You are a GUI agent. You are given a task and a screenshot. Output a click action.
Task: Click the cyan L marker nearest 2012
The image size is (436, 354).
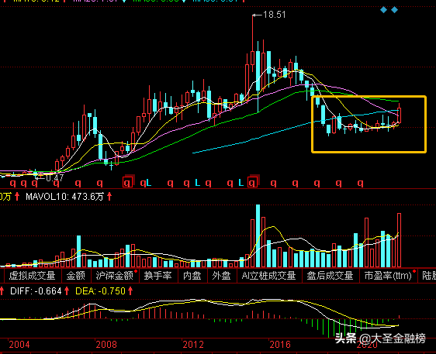197,182
